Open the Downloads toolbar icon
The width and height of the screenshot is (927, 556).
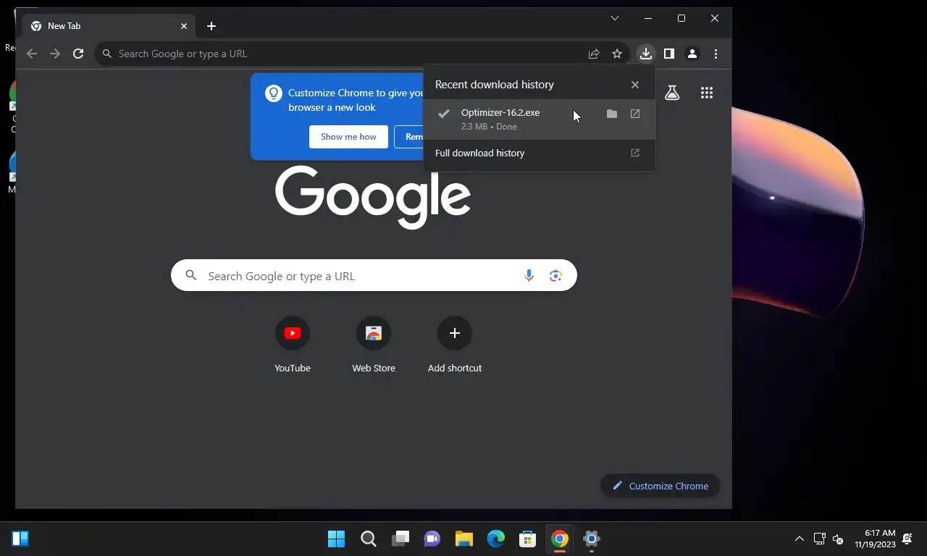point(645,54)
